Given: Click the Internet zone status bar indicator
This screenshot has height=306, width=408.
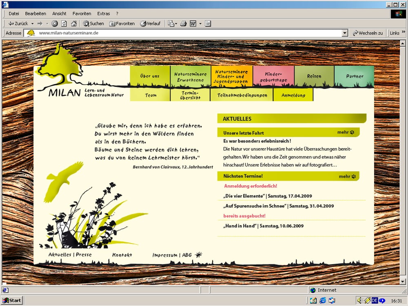Looking at the screenshot, I should [323, 290].
